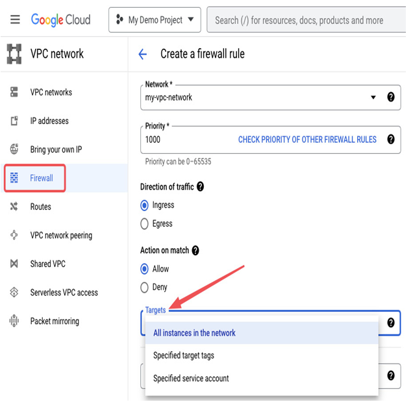Click the back arrow next to Create a firewall rule

pos(142,55)
